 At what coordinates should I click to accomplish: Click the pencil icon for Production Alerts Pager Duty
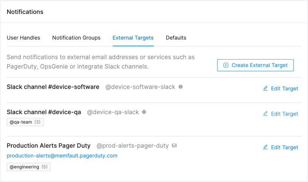[265, 147]
